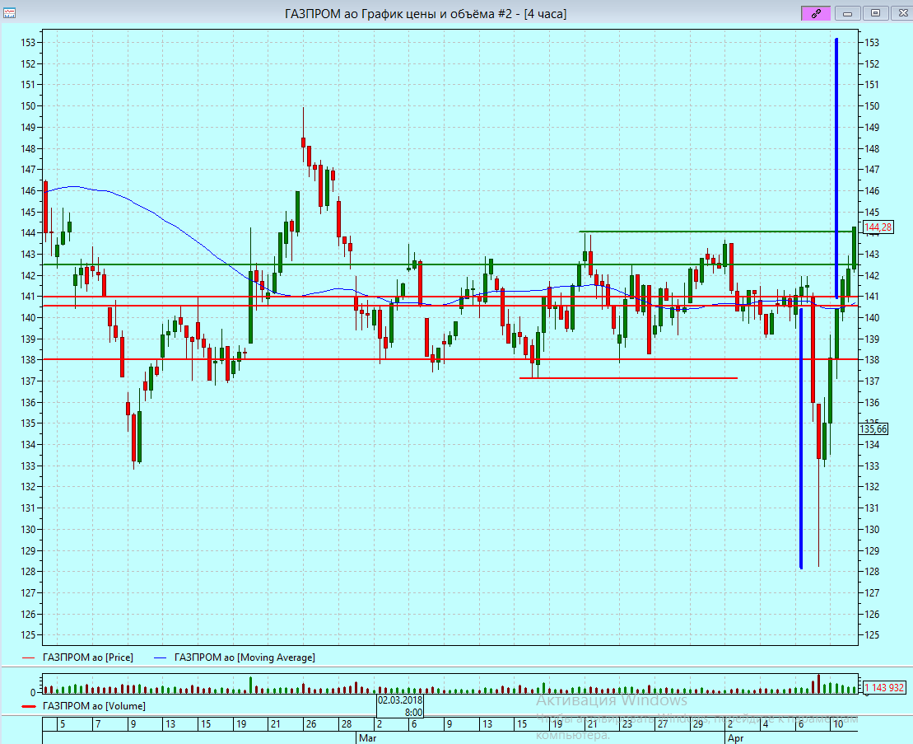Select the red horizontal line at 141
Viewport: 913px width, 744px height.
450,297
